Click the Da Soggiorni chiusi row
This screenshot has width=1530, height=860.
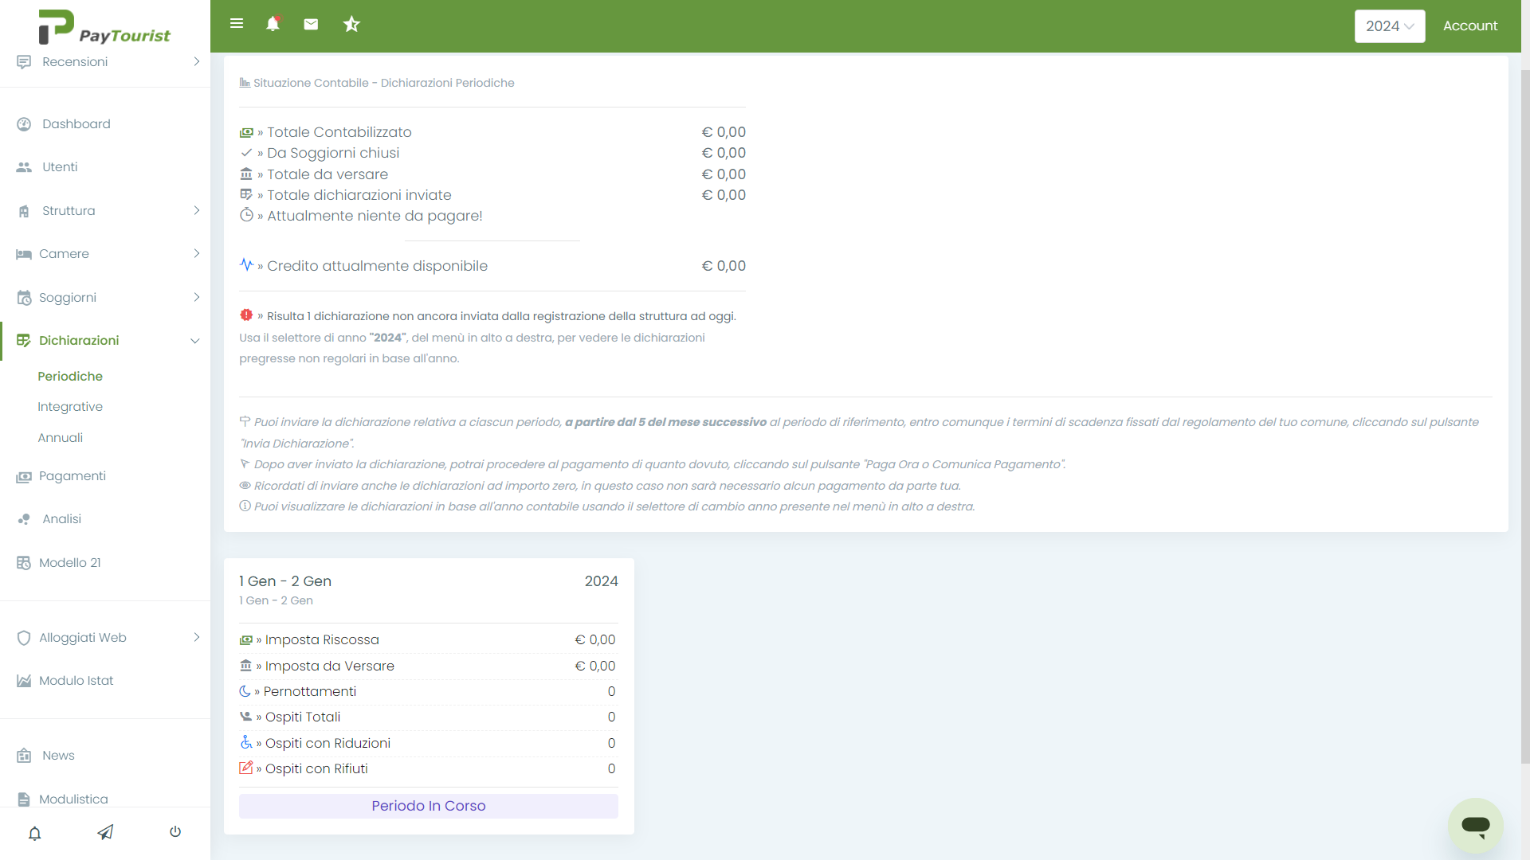coord(492,153)
